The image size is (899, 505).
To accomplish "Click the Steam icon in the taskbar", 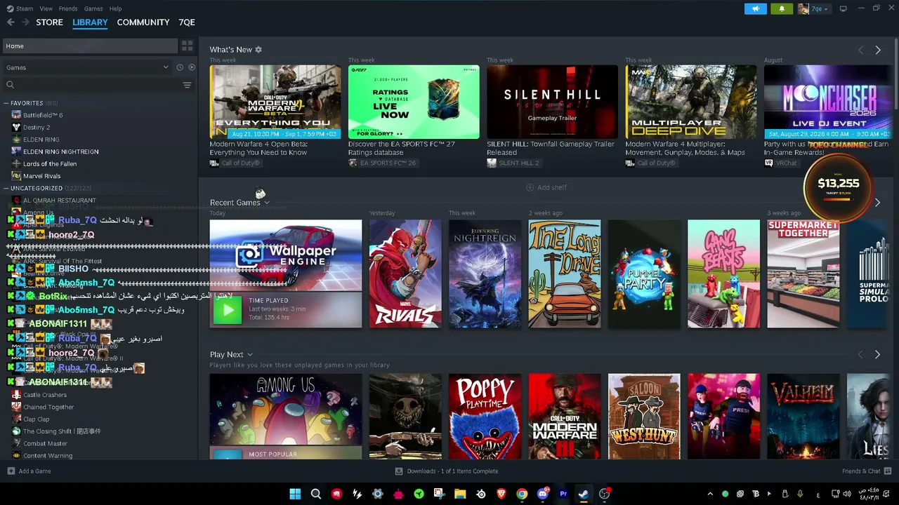I will coord(584,494).
